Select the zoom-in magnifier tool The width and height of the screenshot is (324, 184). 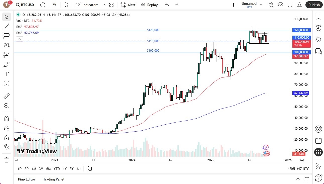[x=6, y=106]
